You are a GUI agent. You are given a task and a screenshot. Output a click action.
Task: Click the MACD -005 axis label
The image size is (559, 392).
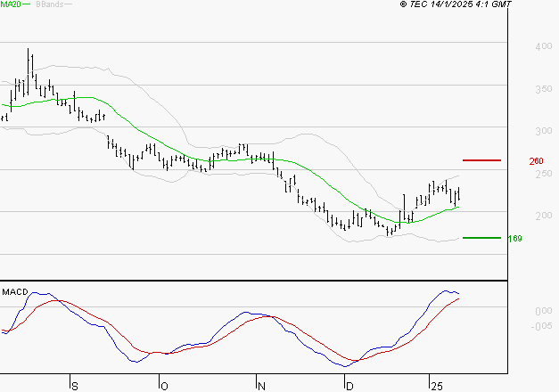pyautogui.click(x=541, y=326)
